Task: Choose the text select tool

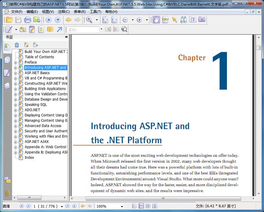Action: coord(193,20)
